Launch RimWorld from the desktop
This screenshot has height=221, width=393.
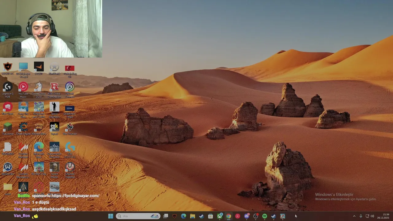pos(54,69)
